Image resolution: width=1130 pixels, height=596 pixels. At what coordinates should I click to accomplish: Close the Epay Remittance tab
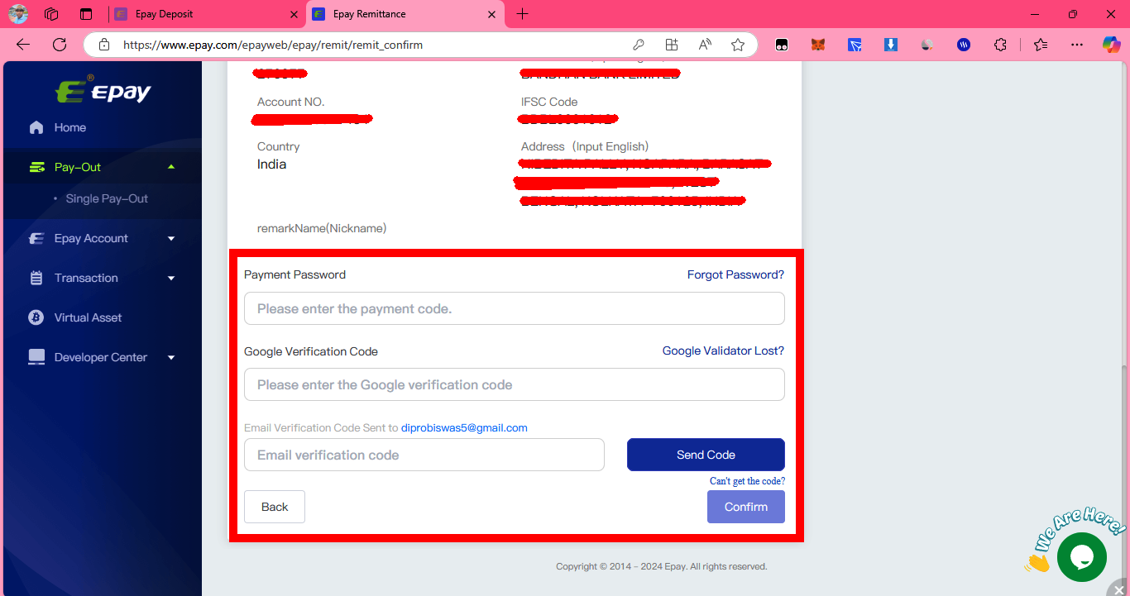(x=491, y=14)
